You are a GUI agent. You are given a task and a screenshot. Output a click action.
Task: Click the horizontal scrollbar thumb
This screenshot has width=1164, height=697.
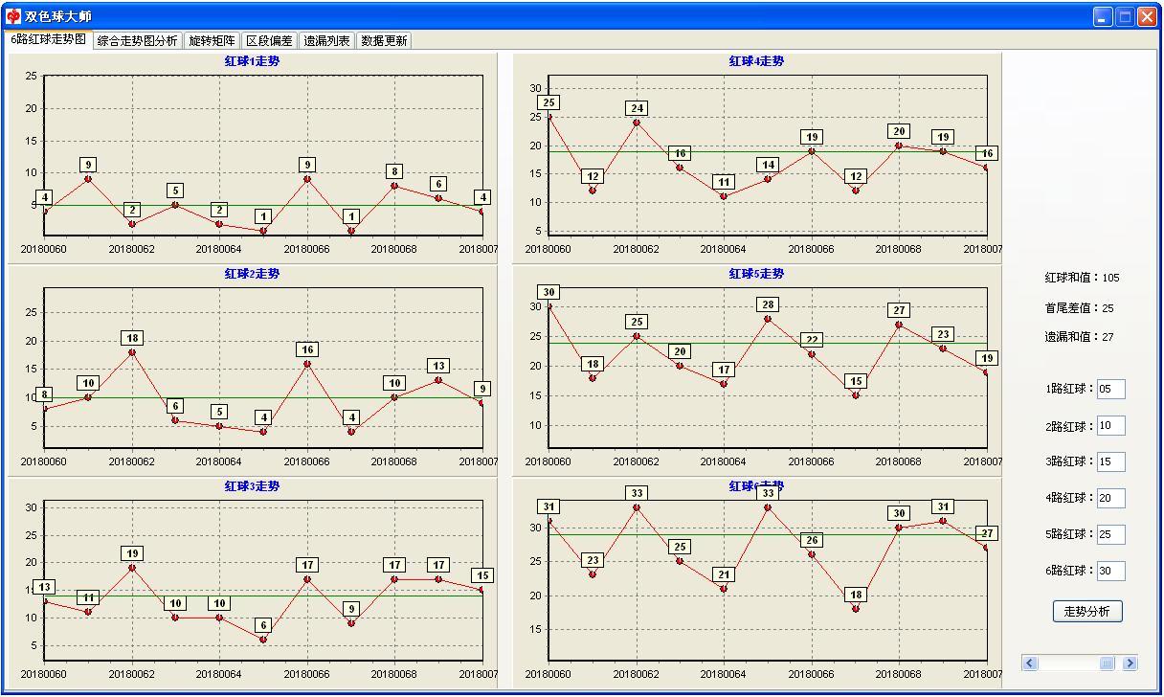1108,663
